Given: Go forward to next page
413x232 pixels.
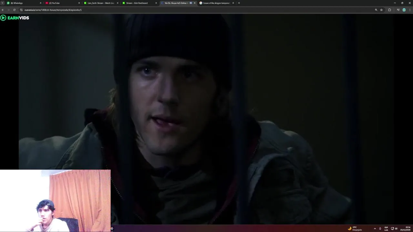Looking at the screenshot, I should (x=8, y=10).
